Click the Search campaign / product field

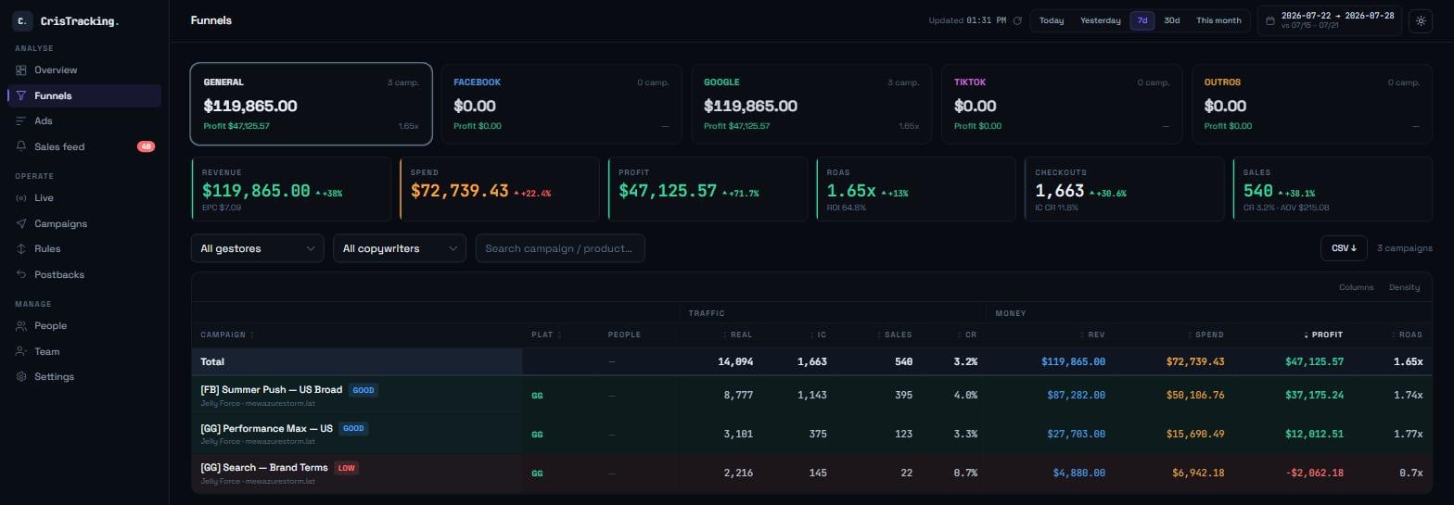tap(560, 248)
